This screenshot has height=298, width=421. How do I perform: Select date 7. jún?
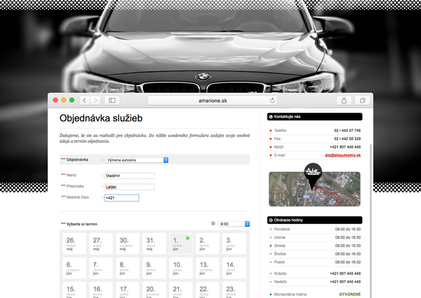pos(101,268)
